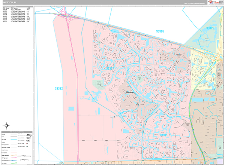Click the Minor Streets legend label
The height and width of the screenshot is (165, 225).
tap(4, 150)
